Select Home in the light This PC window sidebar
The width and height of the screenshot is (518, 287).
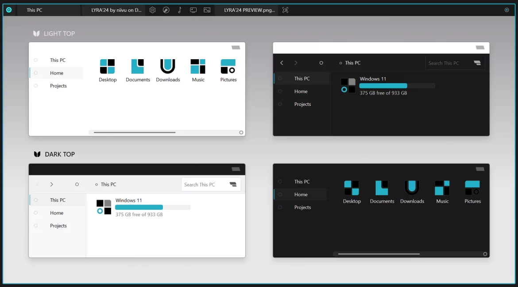click(57, 213)
